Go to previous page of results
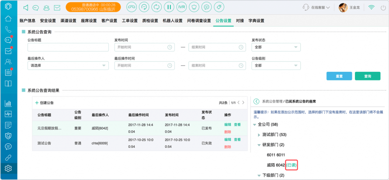Image resolution: width=389 pixels, height=180 pixels. tap(238, 103)
